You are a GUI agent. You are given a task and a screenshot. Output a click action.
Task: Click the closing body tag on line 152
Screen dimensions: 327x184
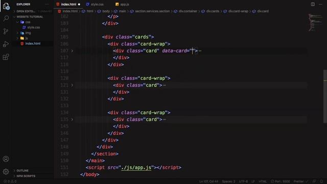pos(90,174)
